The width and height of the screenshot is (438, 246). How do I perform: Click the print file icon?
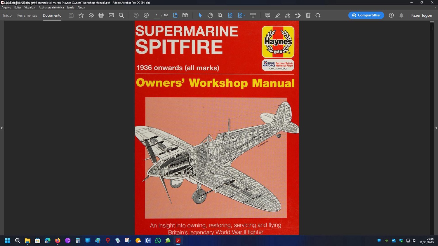[101, 15]
